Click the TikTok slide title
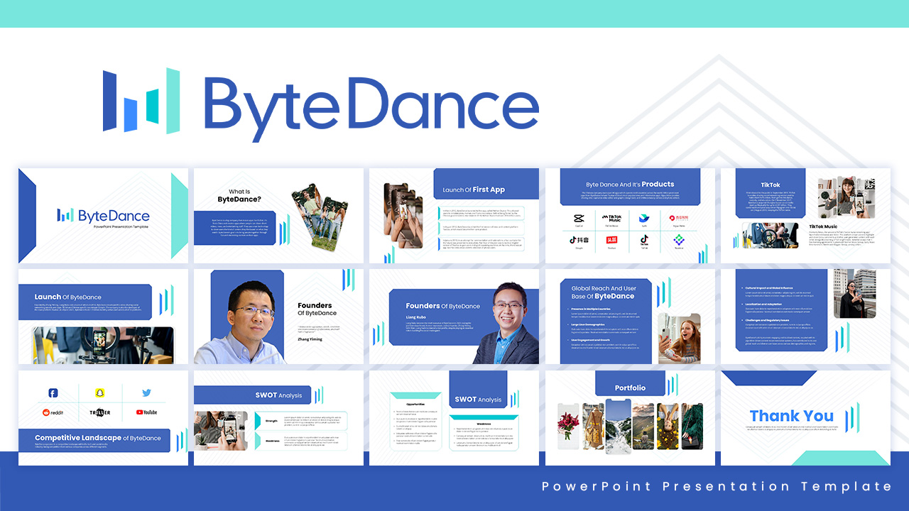 tap(771, 185)
